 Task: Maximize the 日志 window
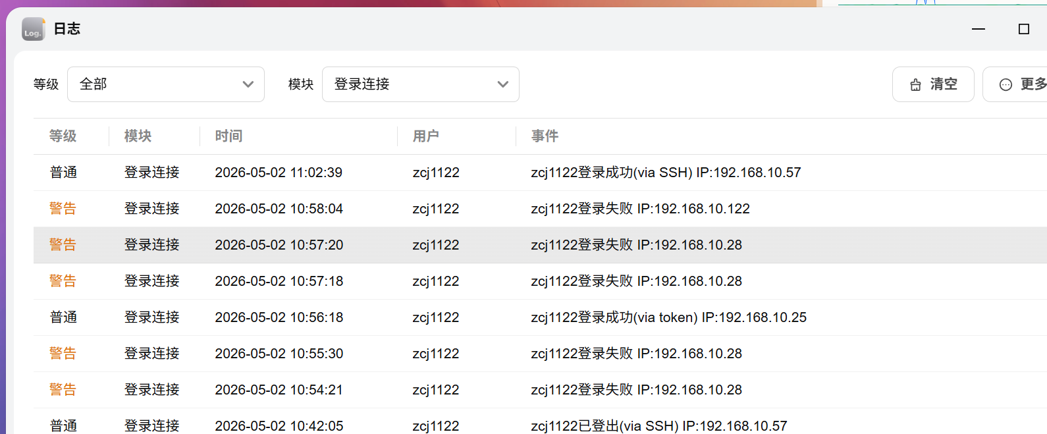click(1024, 29)
